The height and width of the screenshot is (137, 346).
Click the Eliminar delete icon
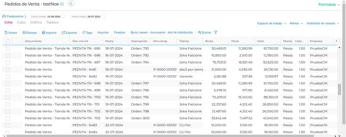click(x=24, y=33)
